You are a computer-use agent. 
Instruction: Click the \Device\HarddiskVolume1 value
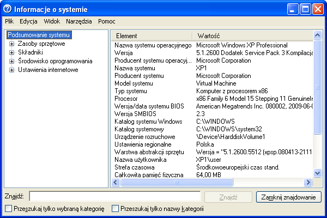pos(231,137)
